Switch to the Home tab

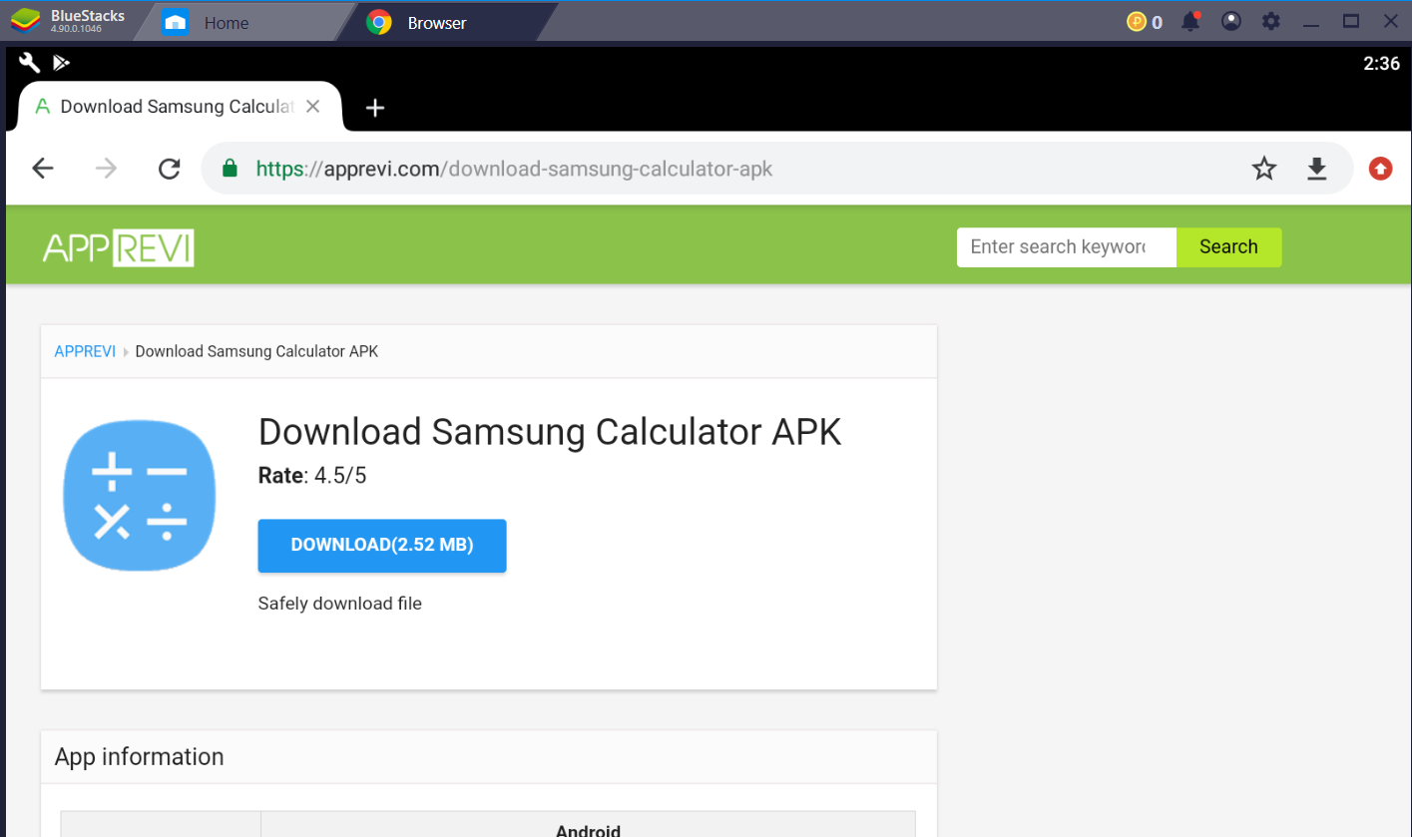click(x=242, y=22)
